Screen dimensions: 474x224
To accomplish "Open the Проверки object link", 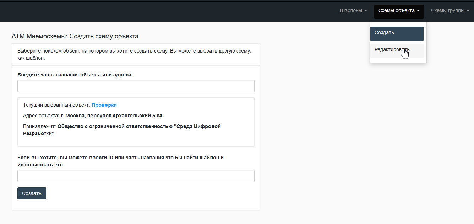I will coord(104,105).
